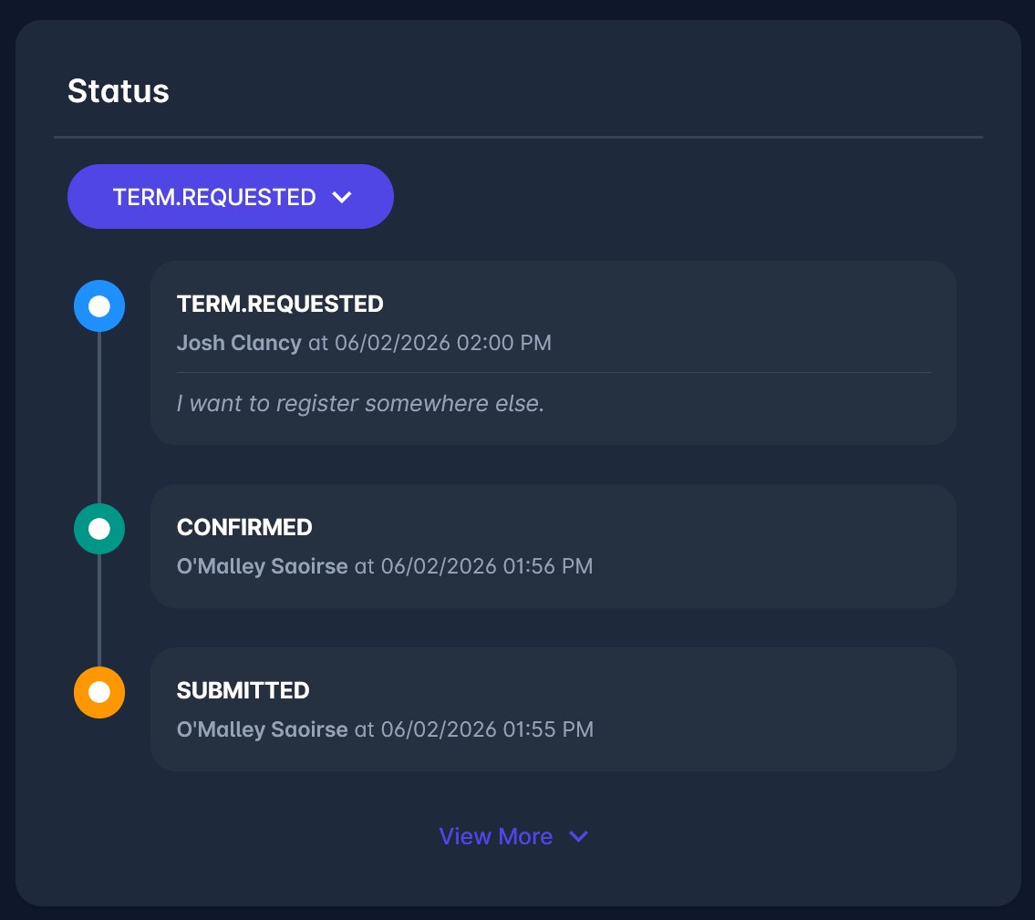Screen dimensions: 1035x920
Task: Click the View More link
Action: (x=496, y=836)
